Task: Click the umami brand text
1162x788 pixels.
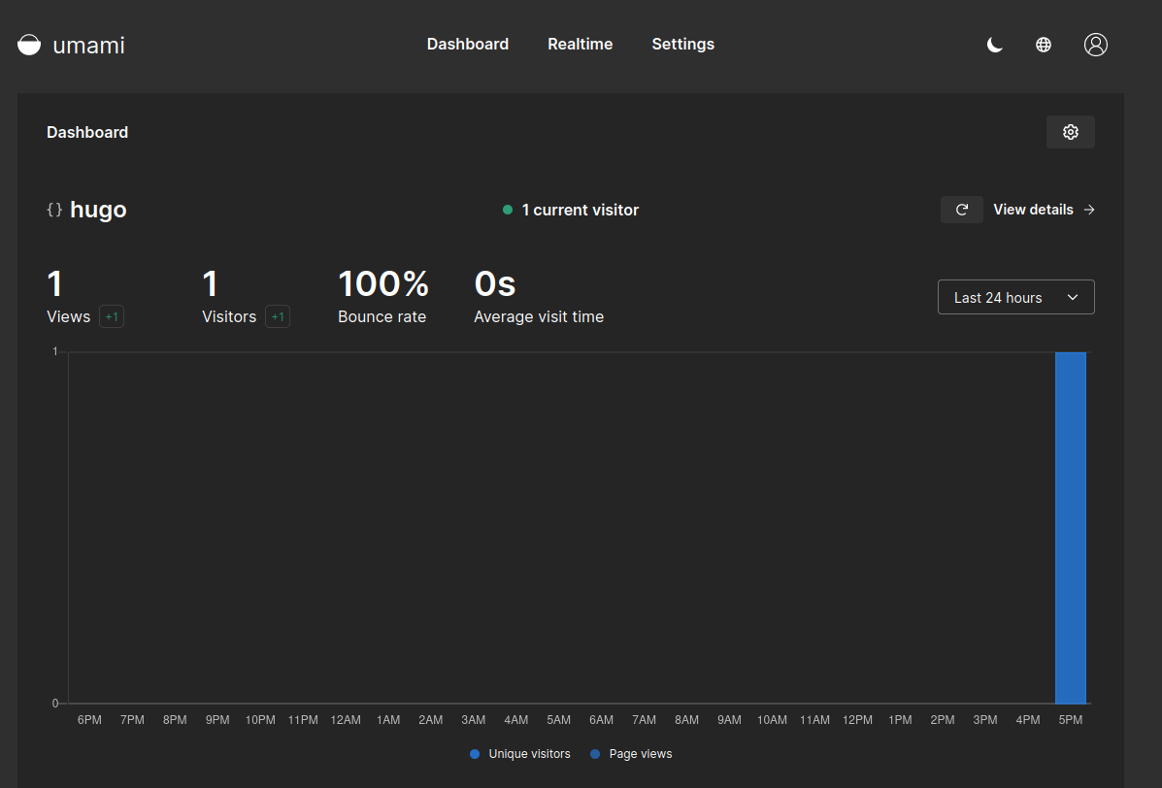Action: coord(89,46)
